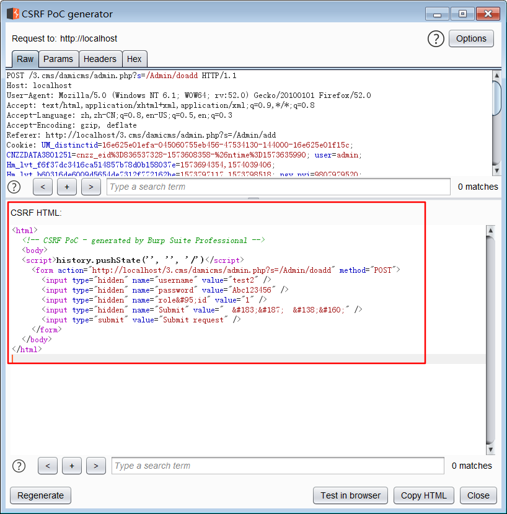Click the Accept-Encoding header line

point(71,125)
